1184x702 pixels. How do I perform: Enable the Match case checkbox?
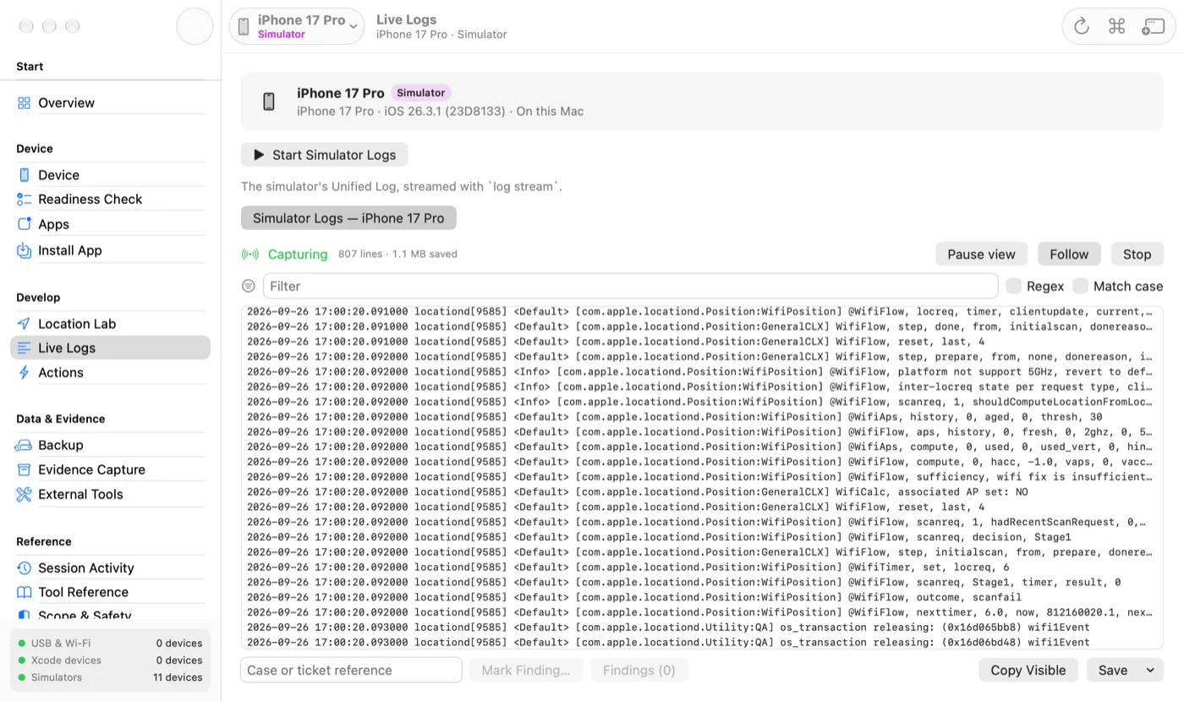pos(1080,286)
